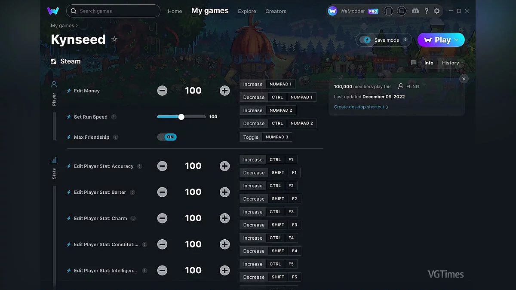Click the WeModder user avatar icon
The image size is (516, 290).
click(332, 11)
